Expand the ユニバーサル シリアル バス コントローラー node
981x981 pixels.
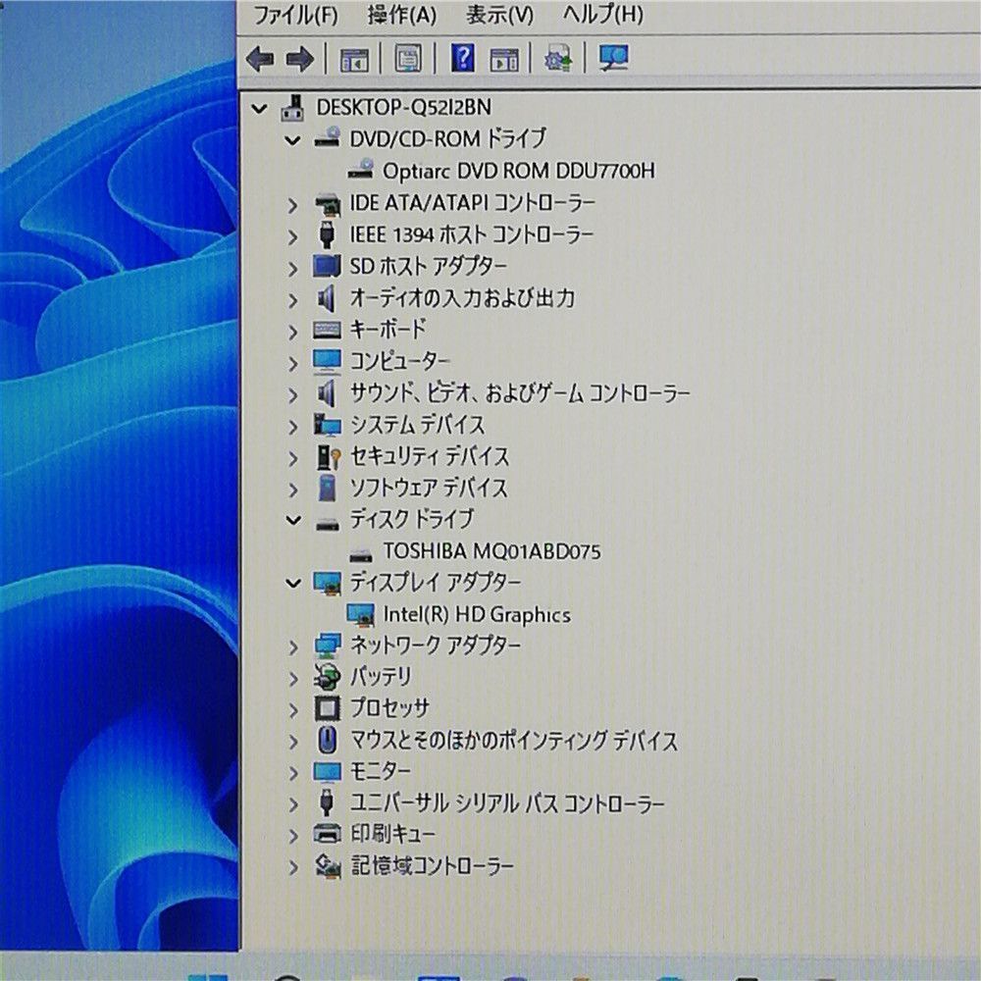pyautogui.click(x=292, y=804)
